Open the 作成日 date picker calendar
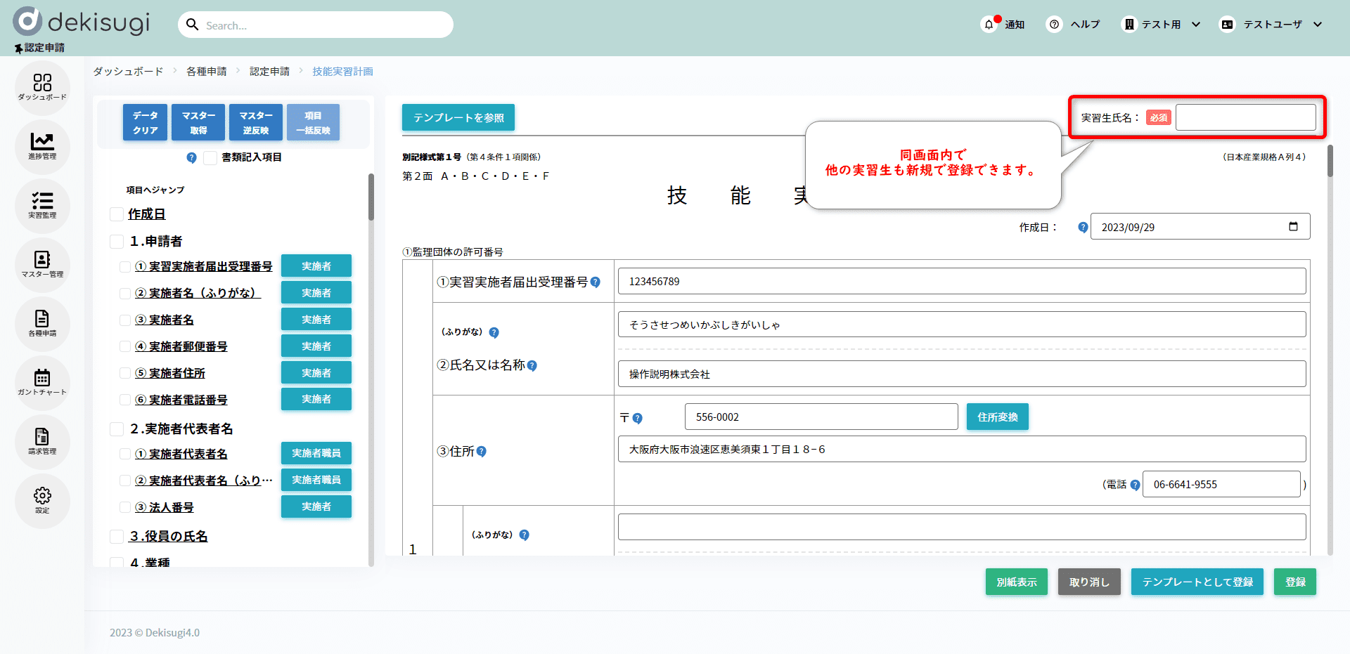 [1292, 227]
